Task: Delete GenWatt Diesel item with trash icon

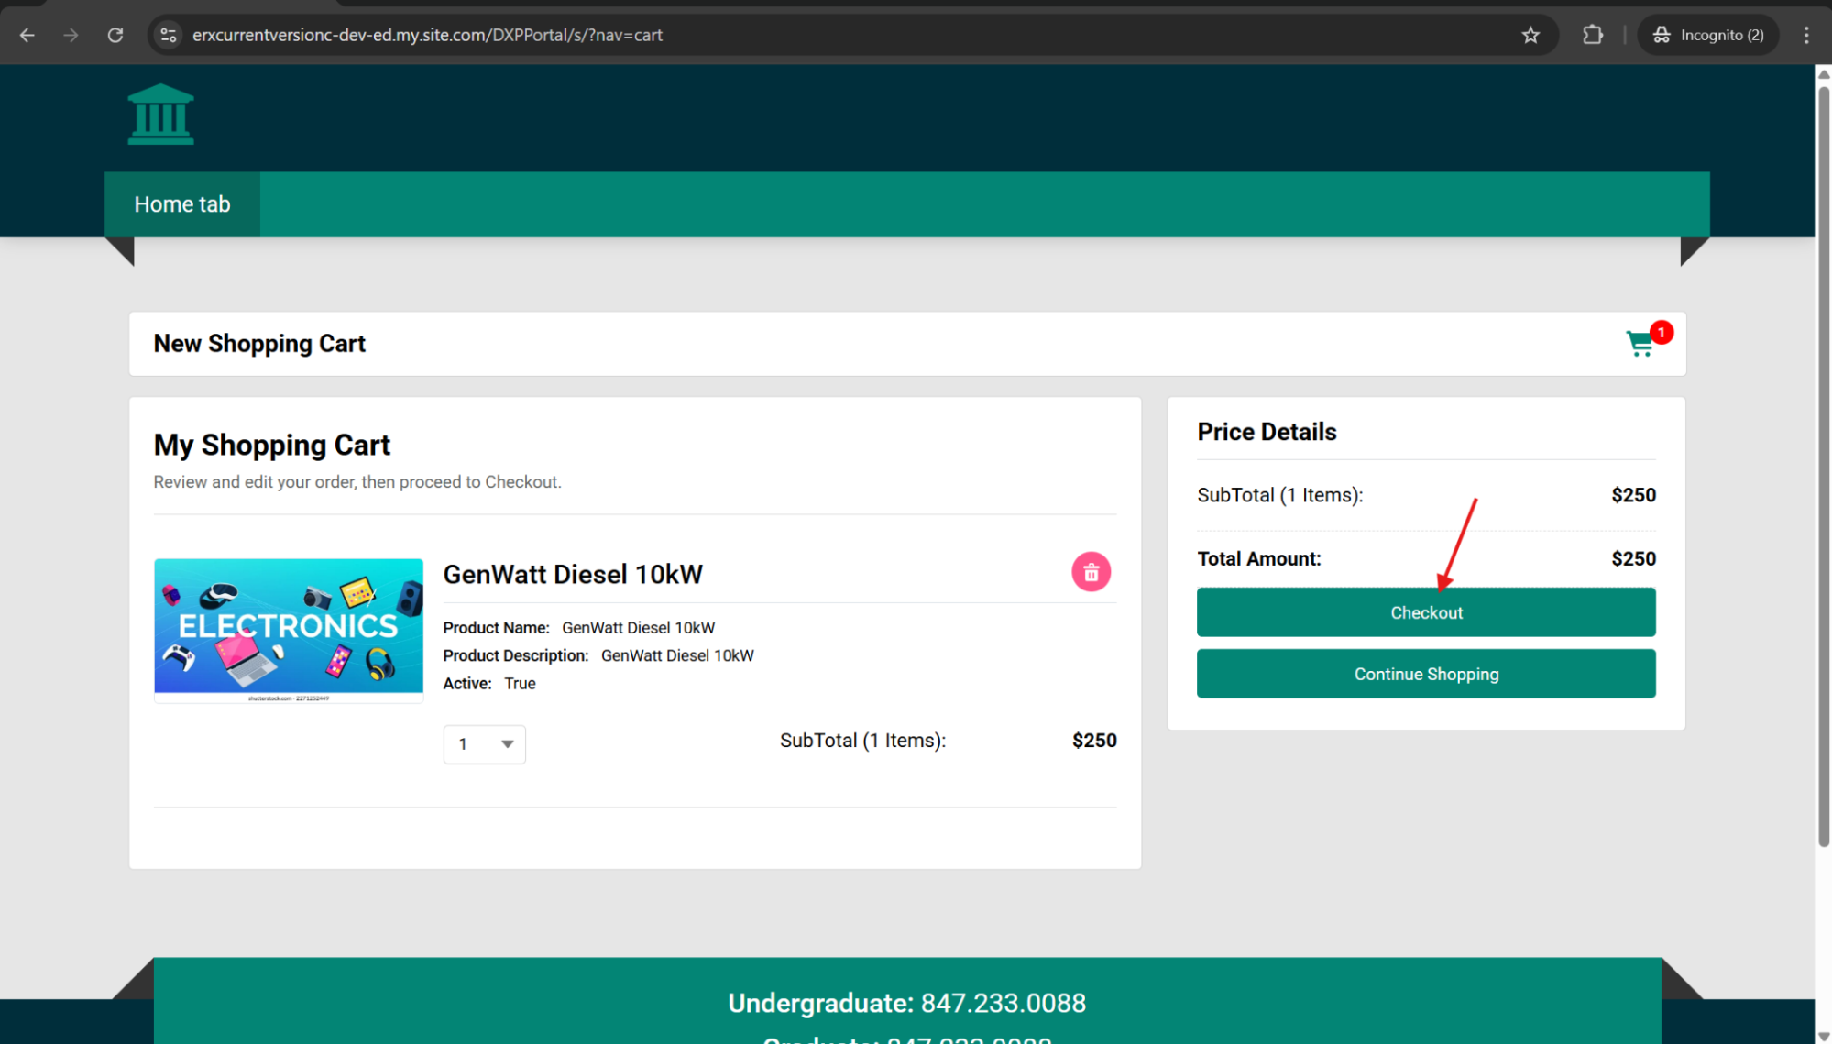Action: point(1091,572)
